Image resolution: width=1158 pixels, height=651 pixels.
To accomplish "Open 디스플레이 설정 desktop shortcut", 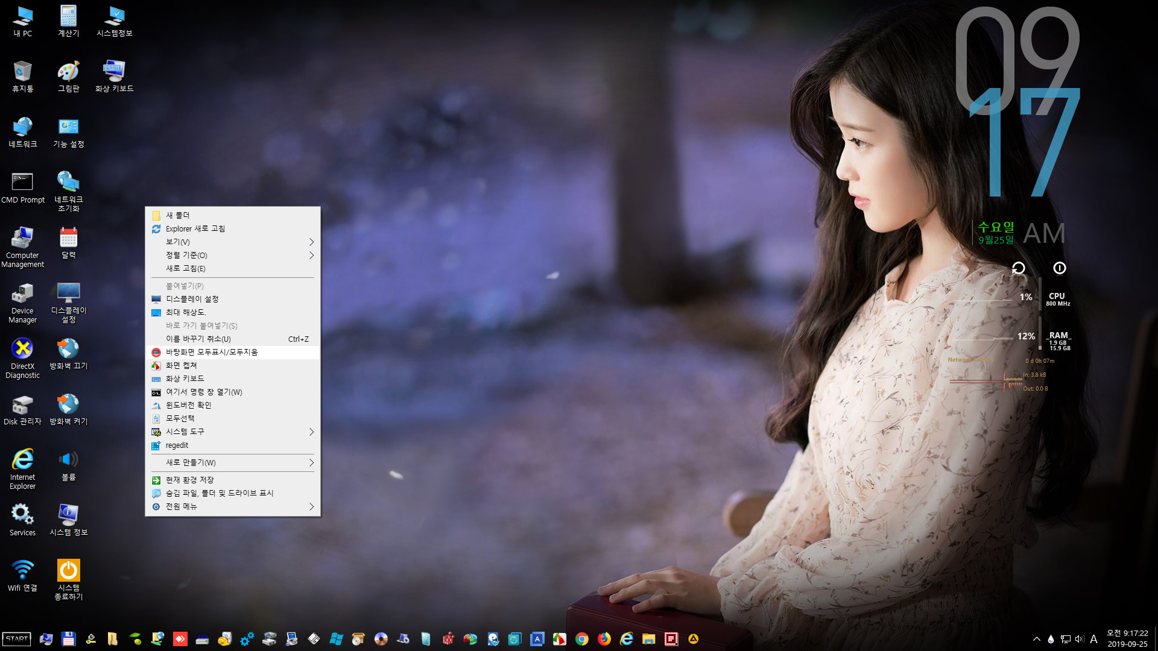I will 69,303.
